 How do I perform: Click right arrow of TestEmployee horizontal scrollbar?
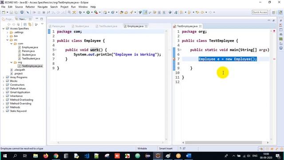pos(268,143)
